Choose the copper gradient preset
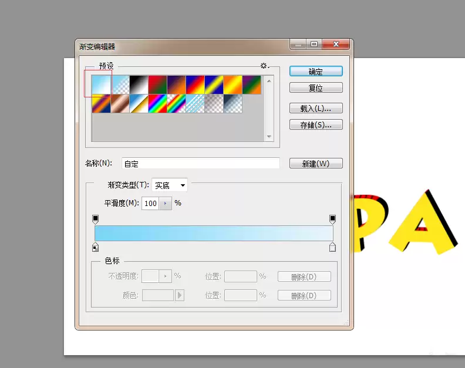 click(120, 103)
